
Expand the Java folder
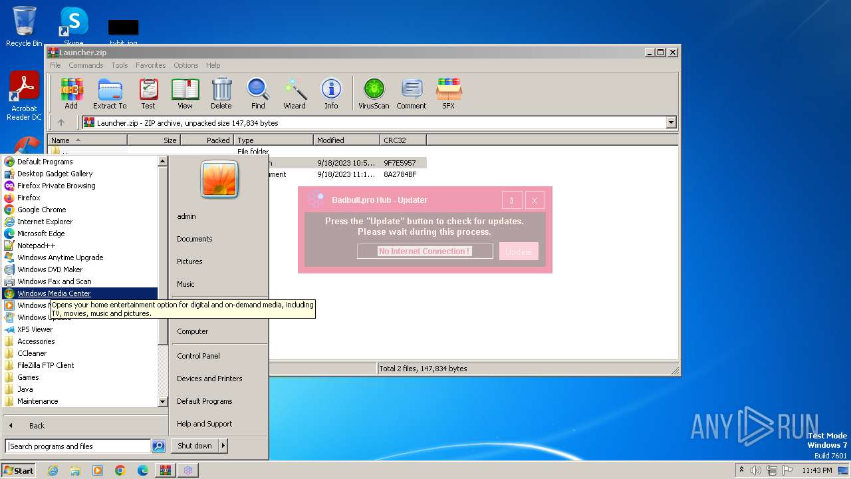point(25,389)
